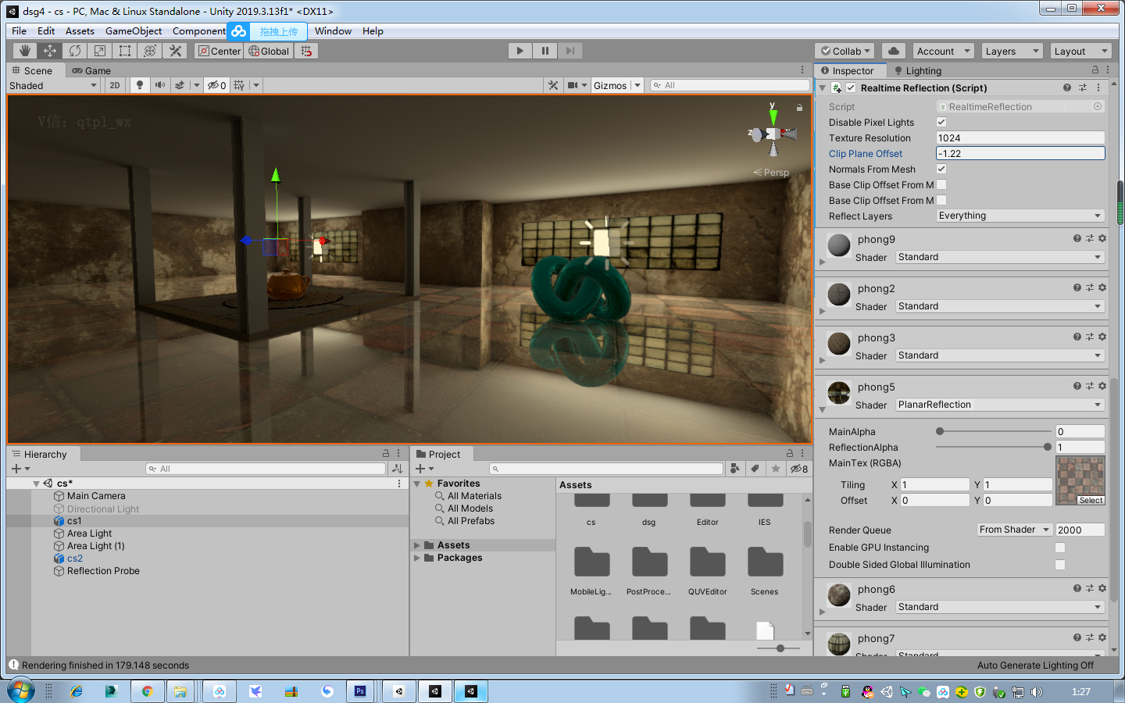
Task: Click the Step frame button
Action: tap(570, 51)
